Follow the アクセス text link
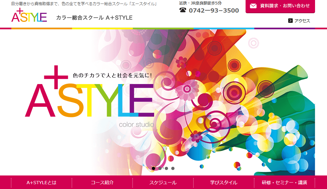 (302, 21)
